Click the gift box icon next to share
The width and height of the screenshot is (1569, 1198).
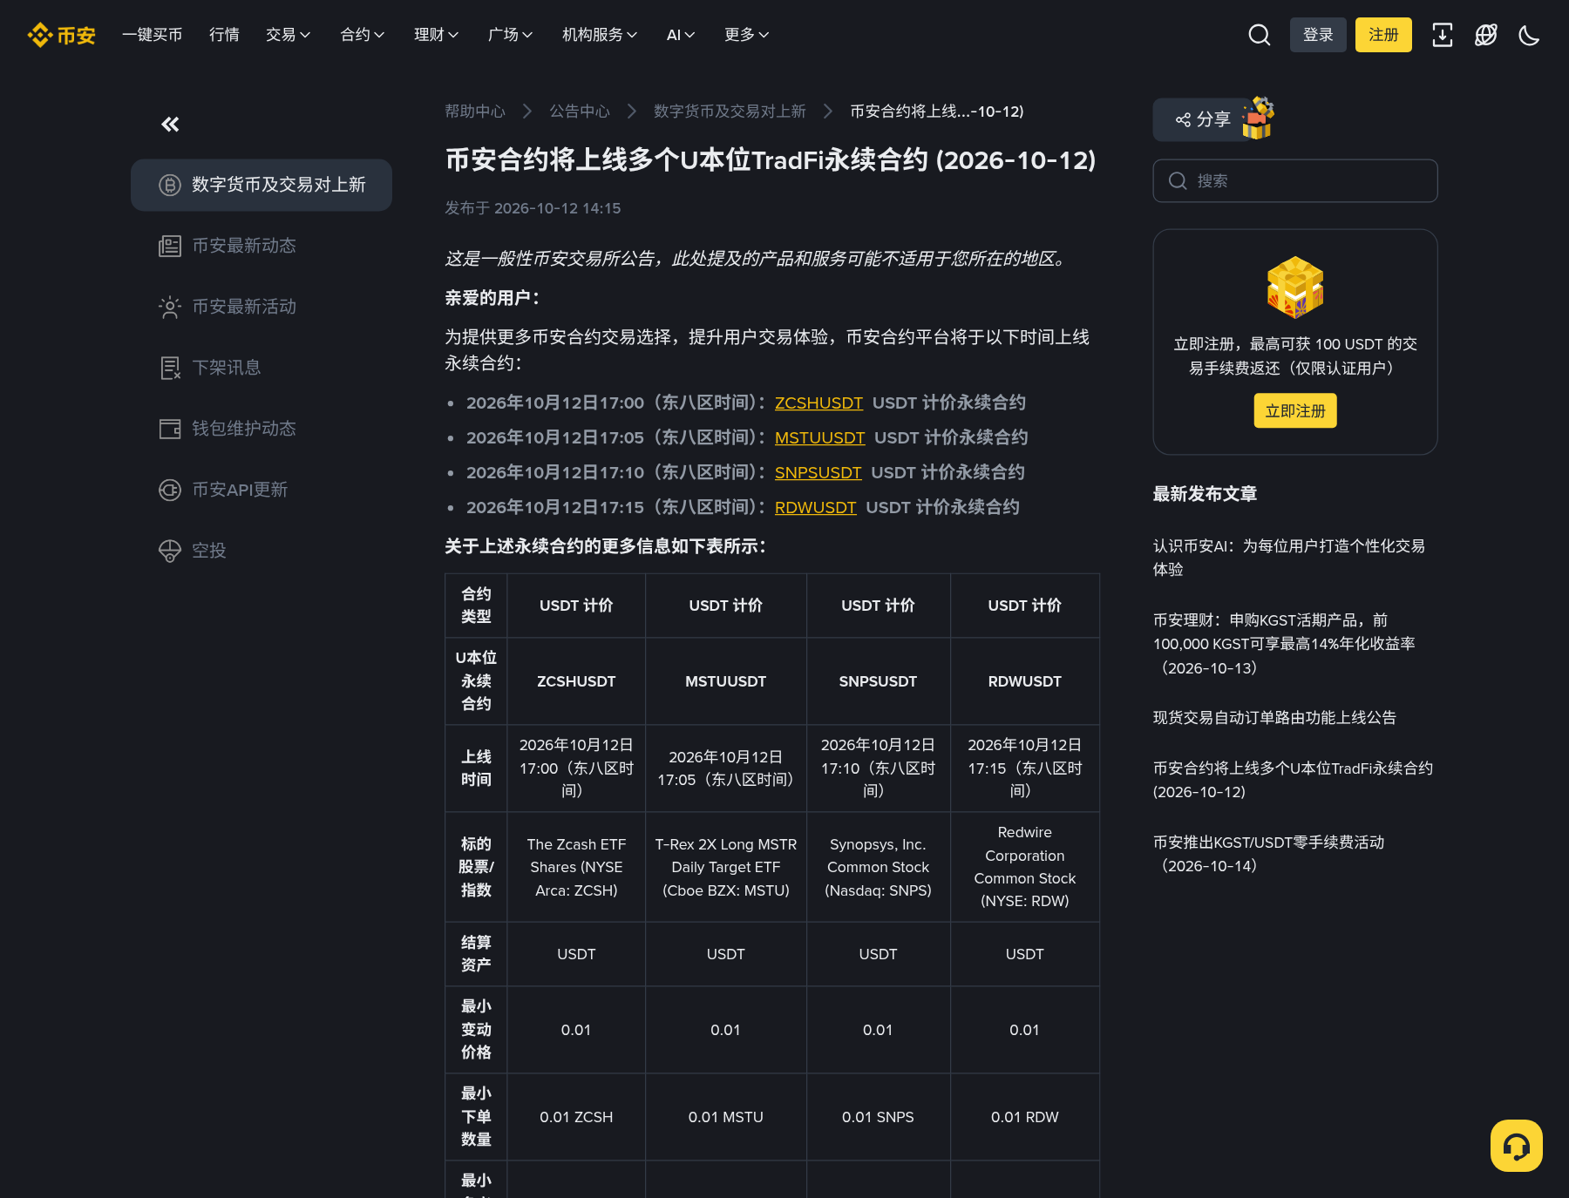(x=1258, y=118)
